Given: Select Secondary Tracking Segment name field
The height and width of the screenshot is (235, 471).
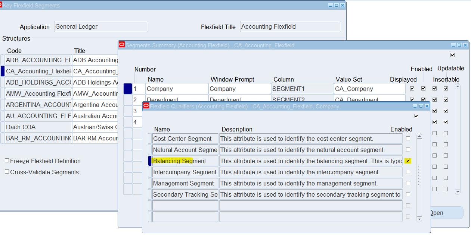Looking at the screenshot, I should click(185, 194).
